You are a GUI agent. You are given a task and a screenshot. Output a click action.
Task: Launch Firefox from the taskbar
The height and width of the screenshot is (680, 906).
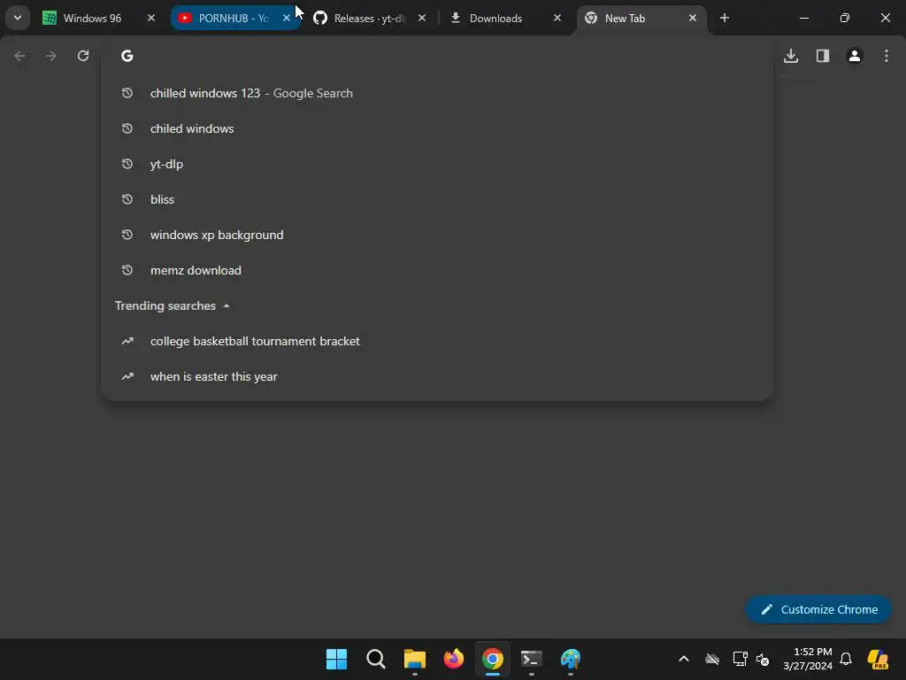pos(454,659)
